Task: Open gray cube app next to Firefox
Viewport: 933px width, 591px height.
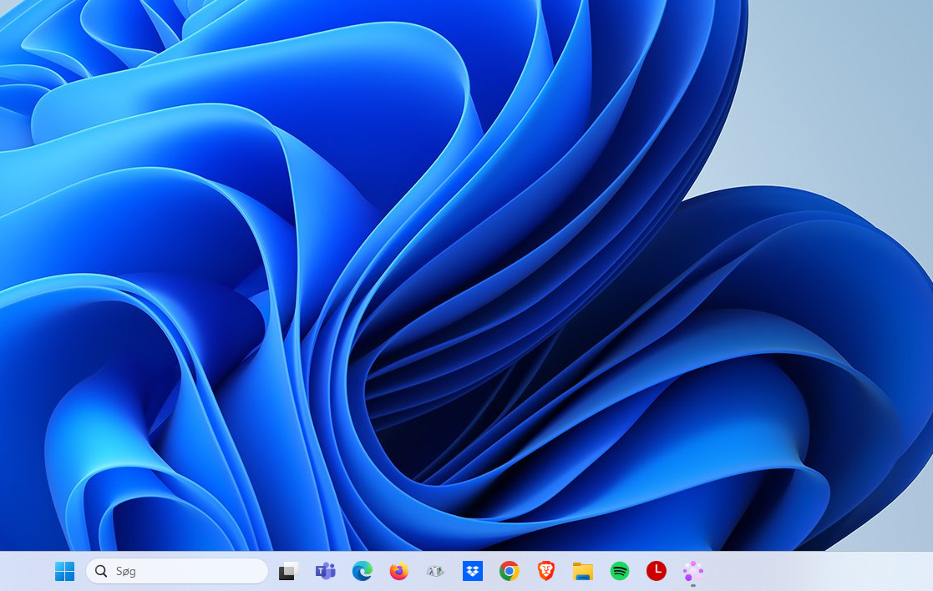Action: pyautogui.click(x=435, y=571)
